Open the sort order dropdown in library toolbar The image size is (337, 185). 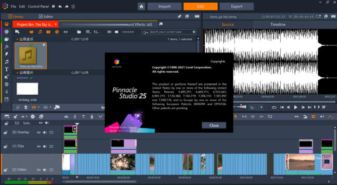tap(96, 32)
